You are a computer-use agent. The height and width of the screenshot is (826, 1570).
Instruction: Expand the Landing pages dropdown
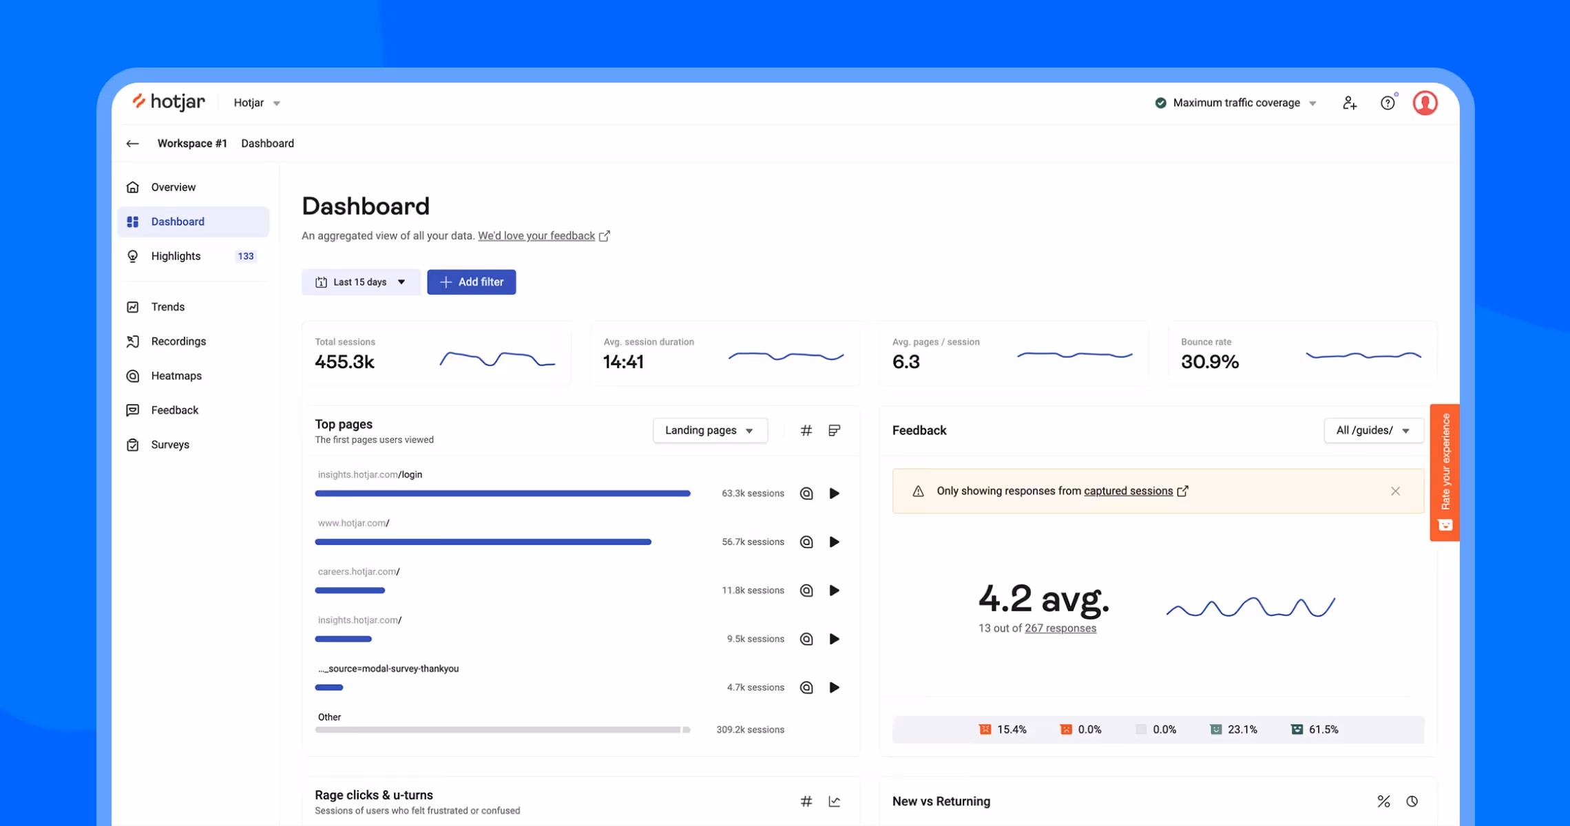tap(710, 430)
